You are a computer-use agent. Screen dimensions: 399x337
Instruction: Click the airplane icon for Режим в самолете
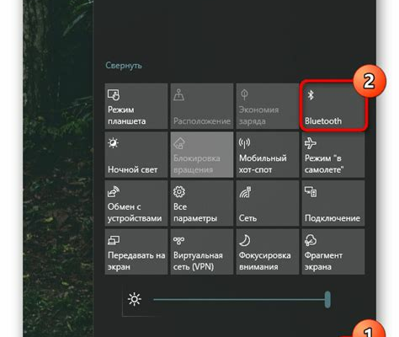(x=311, y=143)
